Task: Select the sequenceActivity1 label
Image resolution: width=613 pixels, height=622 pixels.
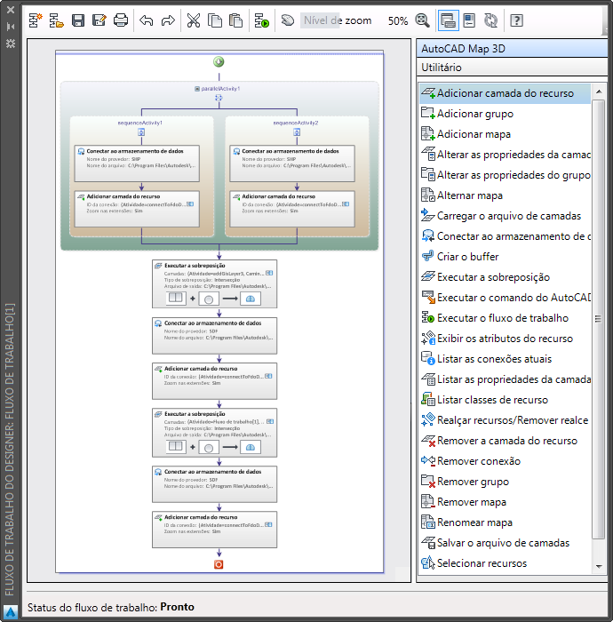Action: (140, 123)
